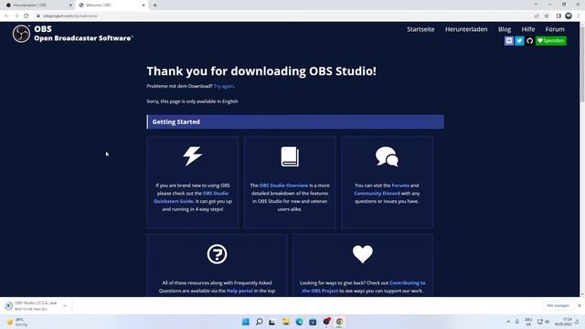Bookmark this page with star icon

coord(547,16)
